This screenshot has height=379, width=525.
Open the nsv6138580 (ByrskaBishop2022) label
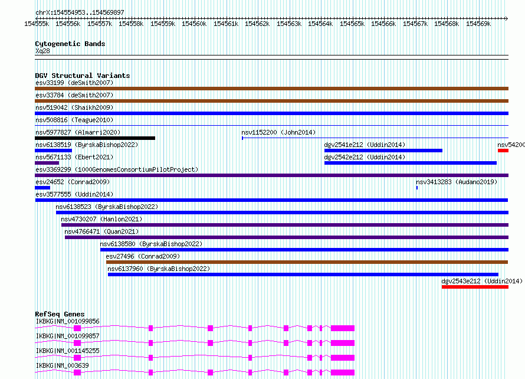[151, 244]
